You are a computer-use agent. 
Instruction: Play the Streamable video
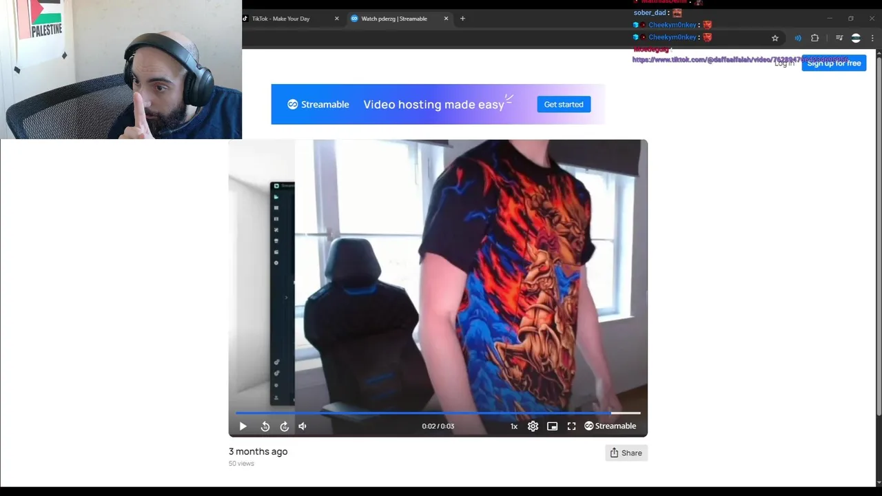[243, 426]
